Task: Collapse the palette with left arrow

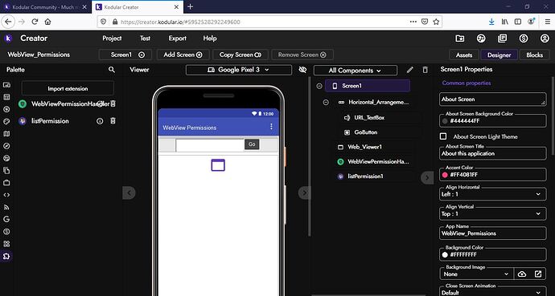Action: (x=129, y=193)
